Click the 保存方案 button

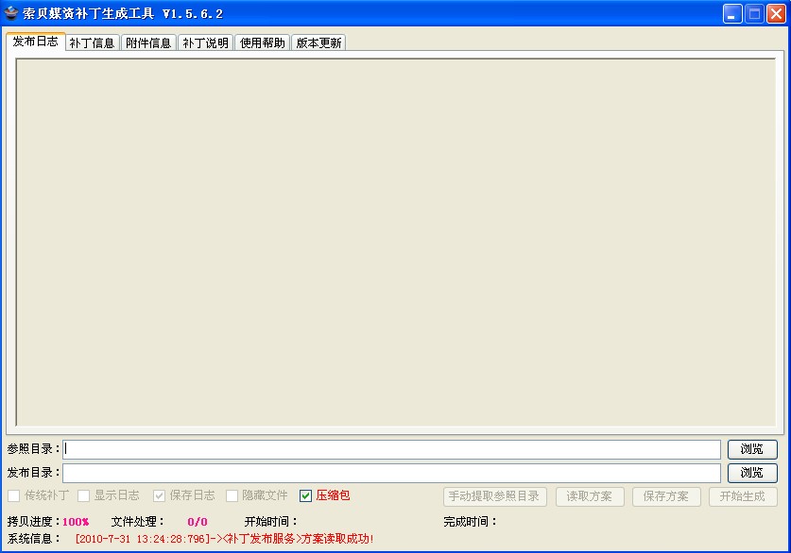[666, 496]
